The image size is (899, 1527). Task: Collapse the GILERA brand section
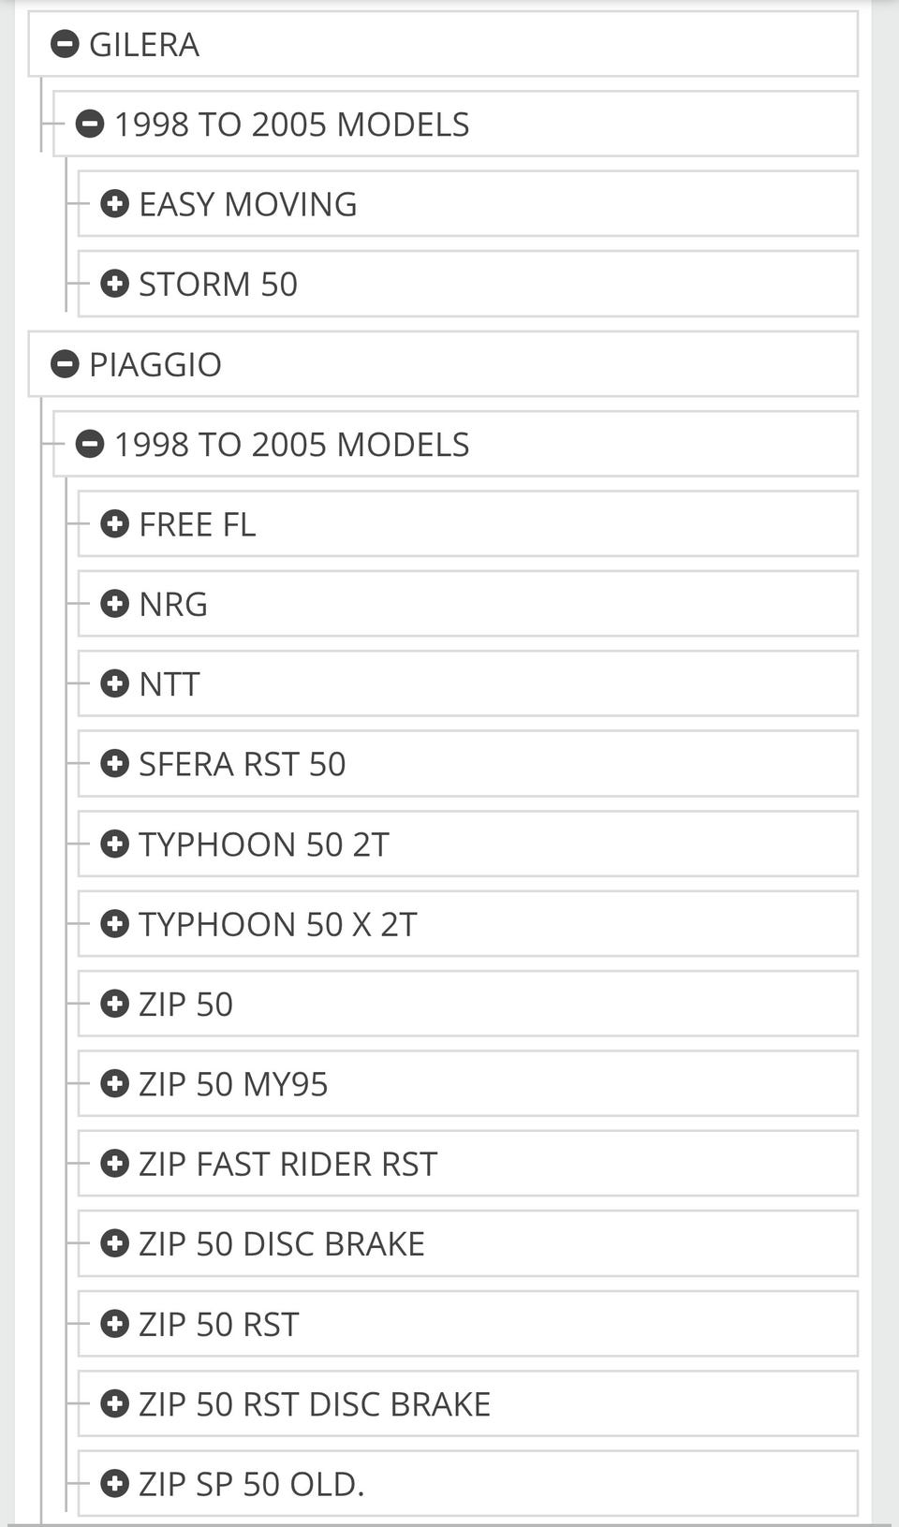[x=65, y=44]
